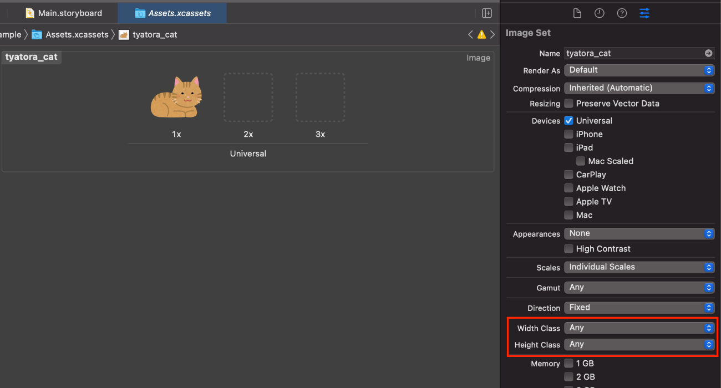
Task: Uncheck the Universal devices checkbox
Action: 568,120
